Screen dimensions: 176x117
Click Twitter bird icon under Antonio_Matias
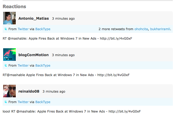point(6,29)
